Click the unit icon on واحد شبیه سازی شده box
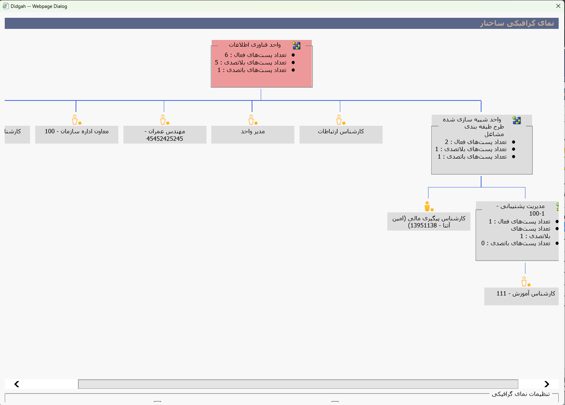This screenshot has width=565, height=405. [516, 120]
